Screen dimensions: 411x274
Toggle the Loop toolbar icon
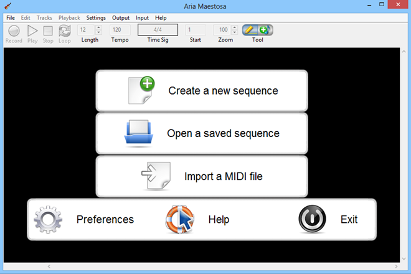pyautogui.click(x=65, y=31)
